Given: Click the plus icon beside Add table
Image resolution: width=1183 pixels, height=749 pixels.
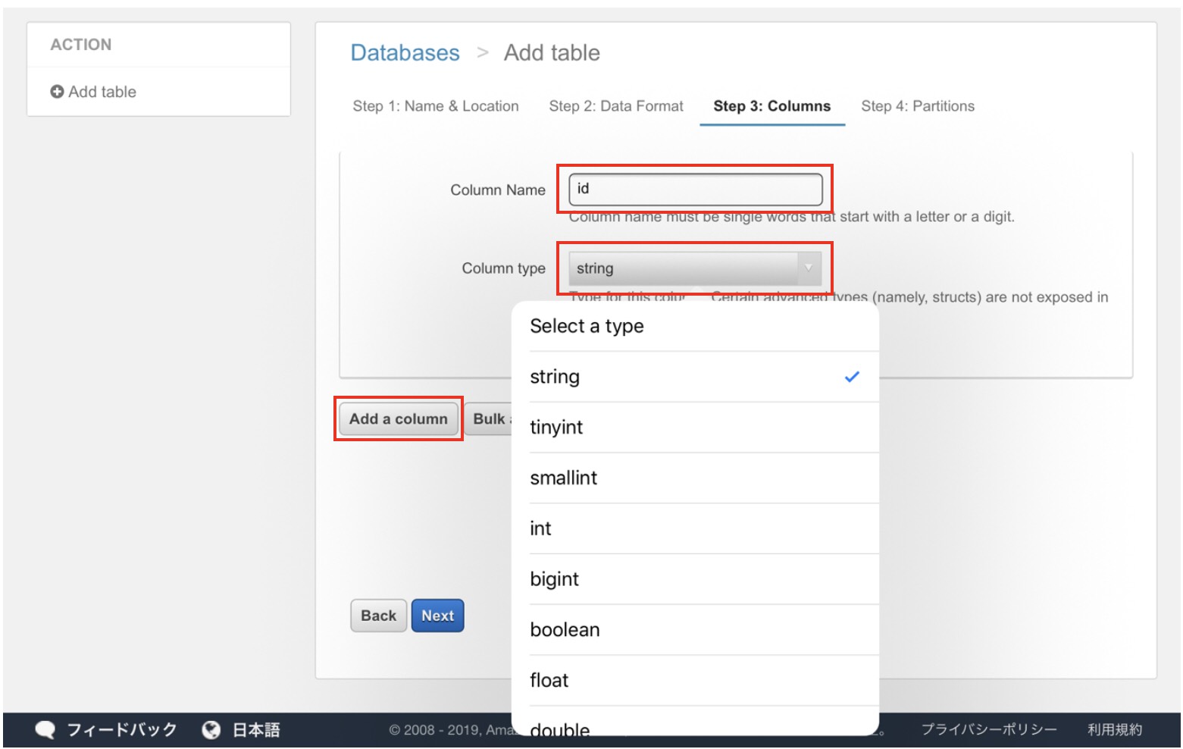Looking at the screenshot, I should click(57, 92).
